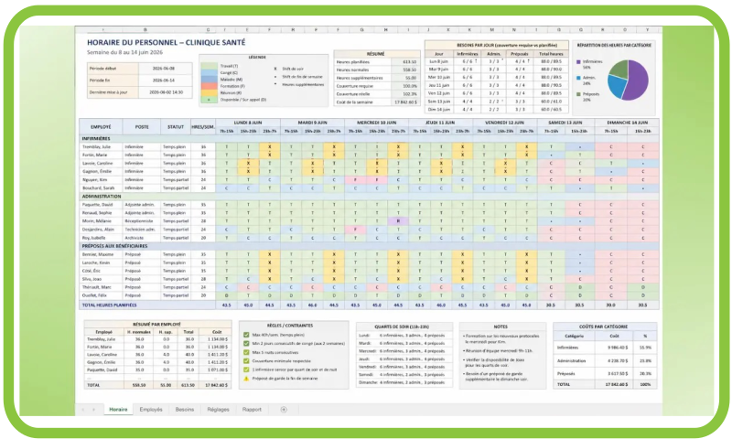Select the Dim 14 juin row in Besoins par jour
The height and width of the screenshot is (439, 732).
pos(497,110)
